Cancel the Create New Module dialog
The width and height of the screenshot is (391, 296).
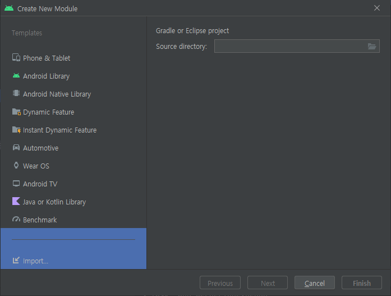pos(315,283)
